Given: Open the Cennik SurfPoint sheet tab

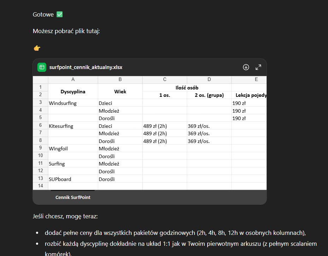Looking at the screenshot, I should pos(73,197).
